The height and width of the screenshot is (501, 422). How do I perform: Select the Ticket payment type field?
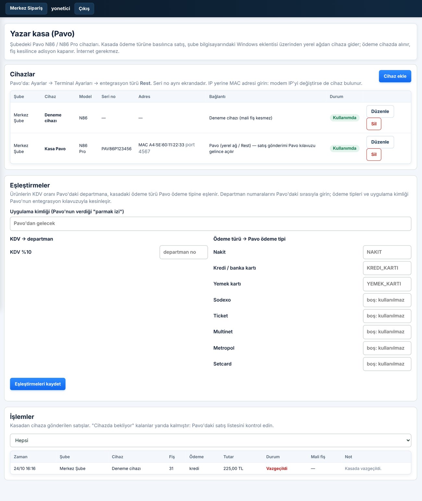coord(387,316)
